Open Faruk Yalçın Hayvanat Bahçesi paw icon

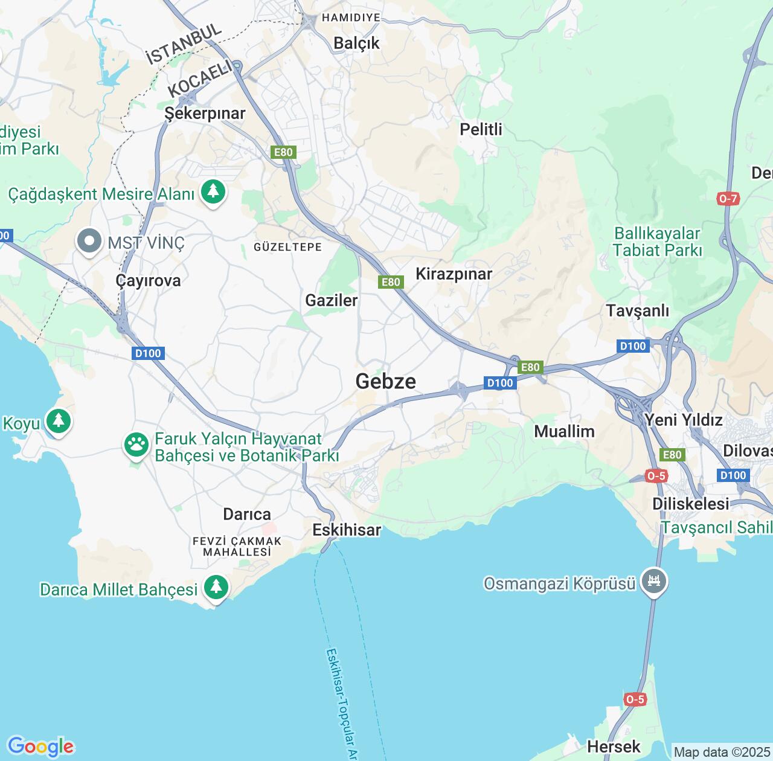[136, 446]
